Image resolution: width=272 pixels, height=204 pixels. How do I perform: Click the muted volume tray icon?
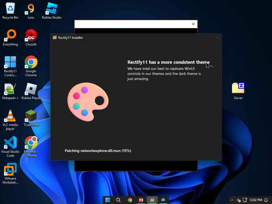point(239,200)
